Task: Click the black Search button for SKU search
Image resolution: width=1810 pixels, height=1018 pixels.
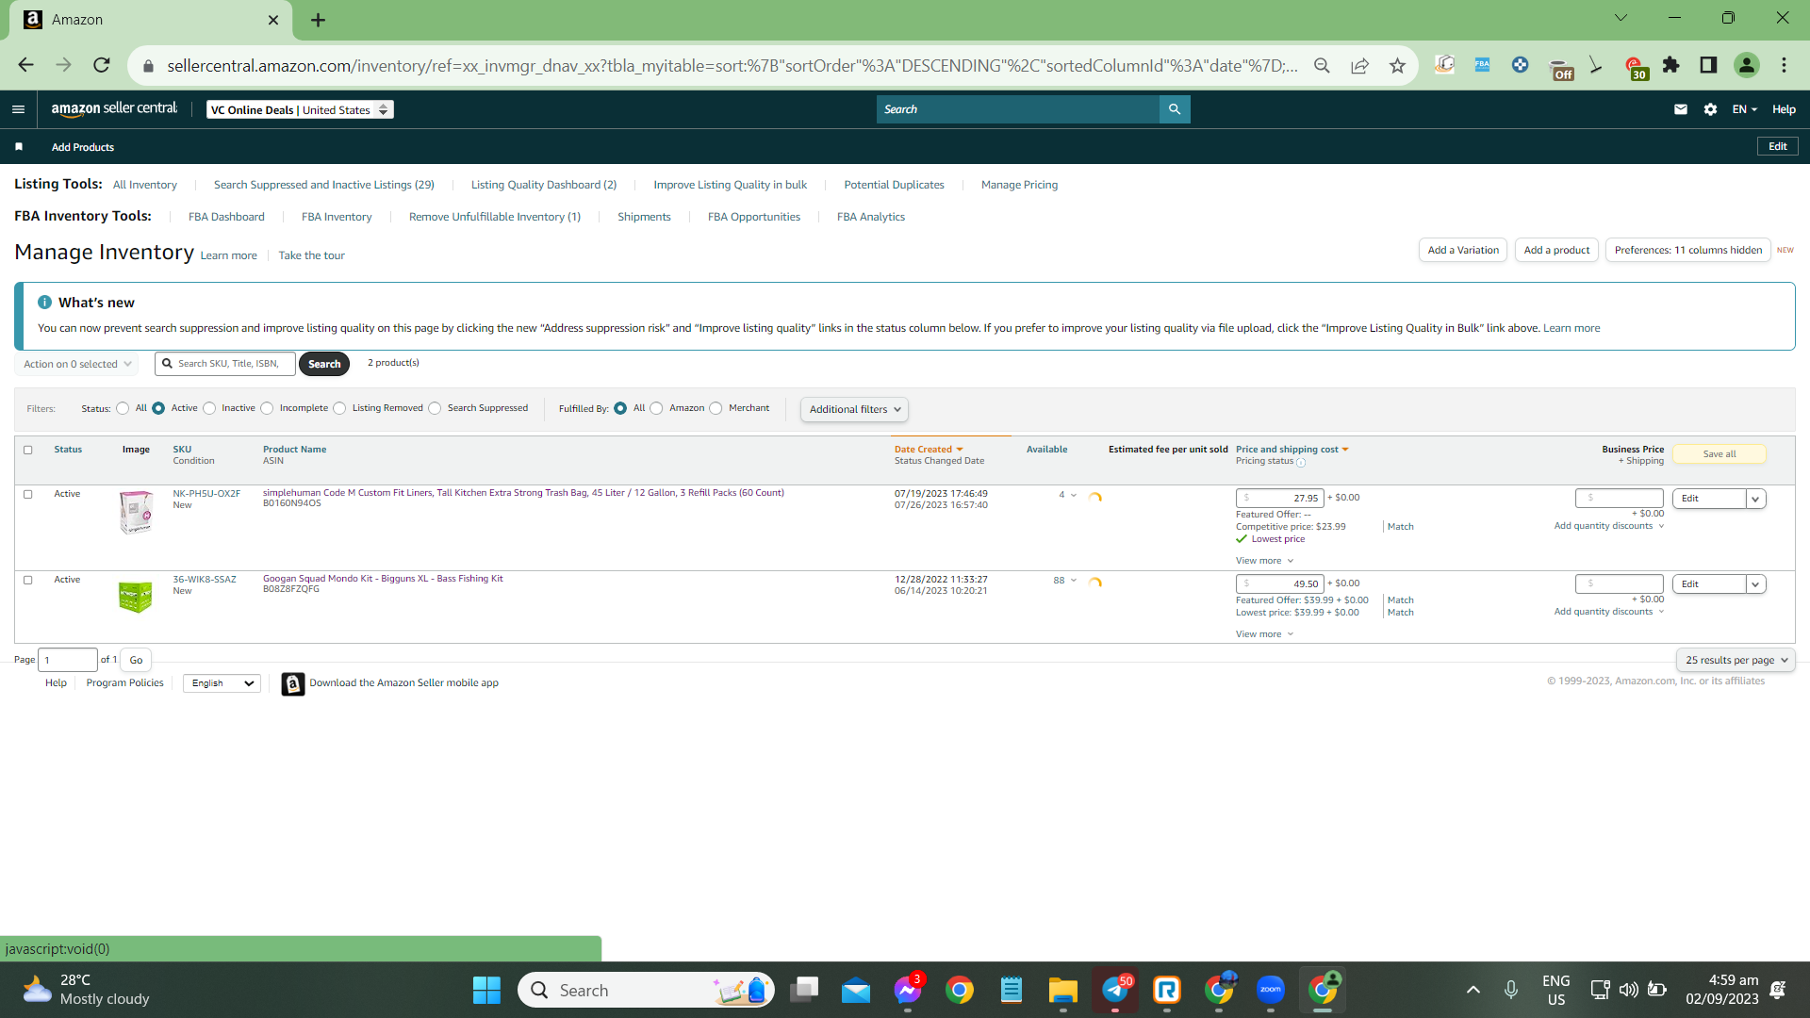Action: pyautogui.click(x=324, y=365)
